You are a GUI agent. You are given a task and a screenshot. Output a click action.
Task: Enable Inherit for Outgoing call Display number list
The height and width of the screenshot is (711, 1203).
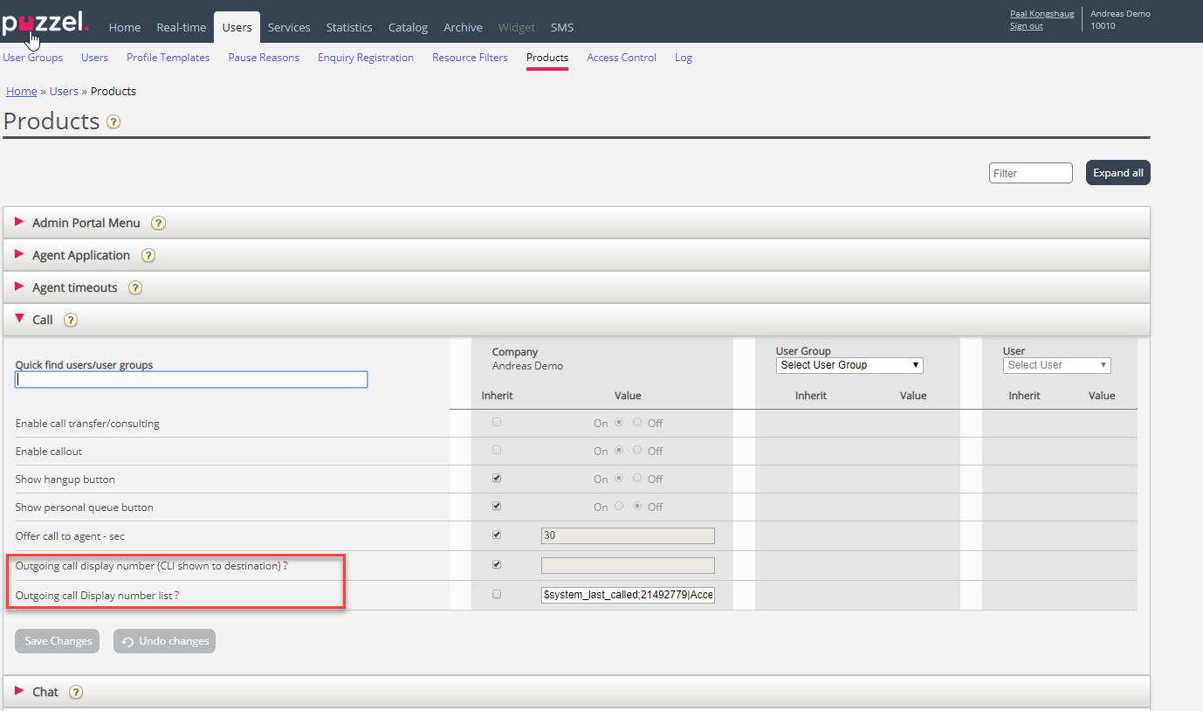tap(497, 594)
